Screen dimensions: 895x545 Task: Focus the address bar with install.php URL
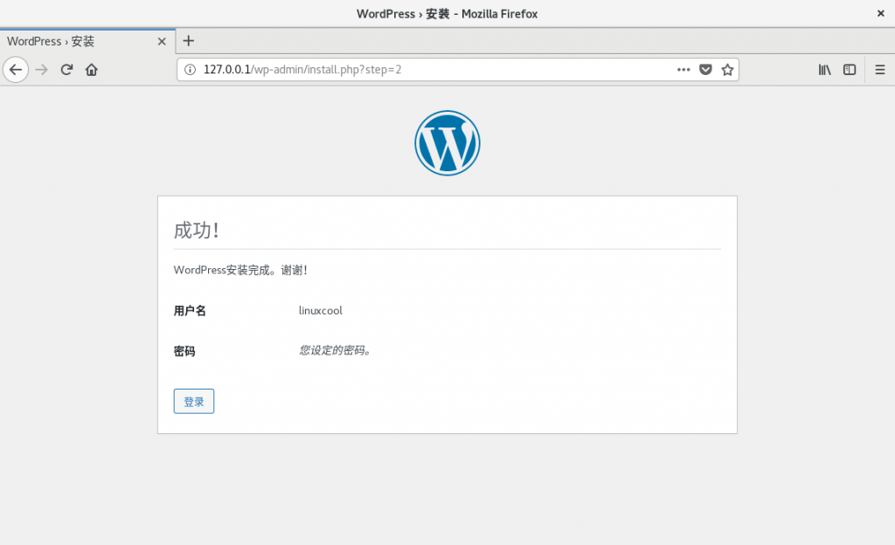[x=437, y=70]
